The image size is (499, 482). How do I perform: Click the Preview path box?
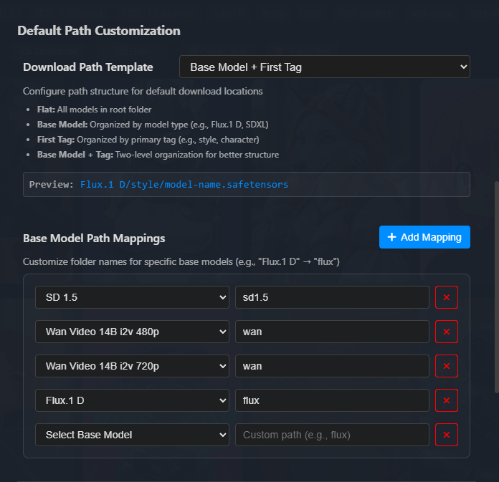246,184
